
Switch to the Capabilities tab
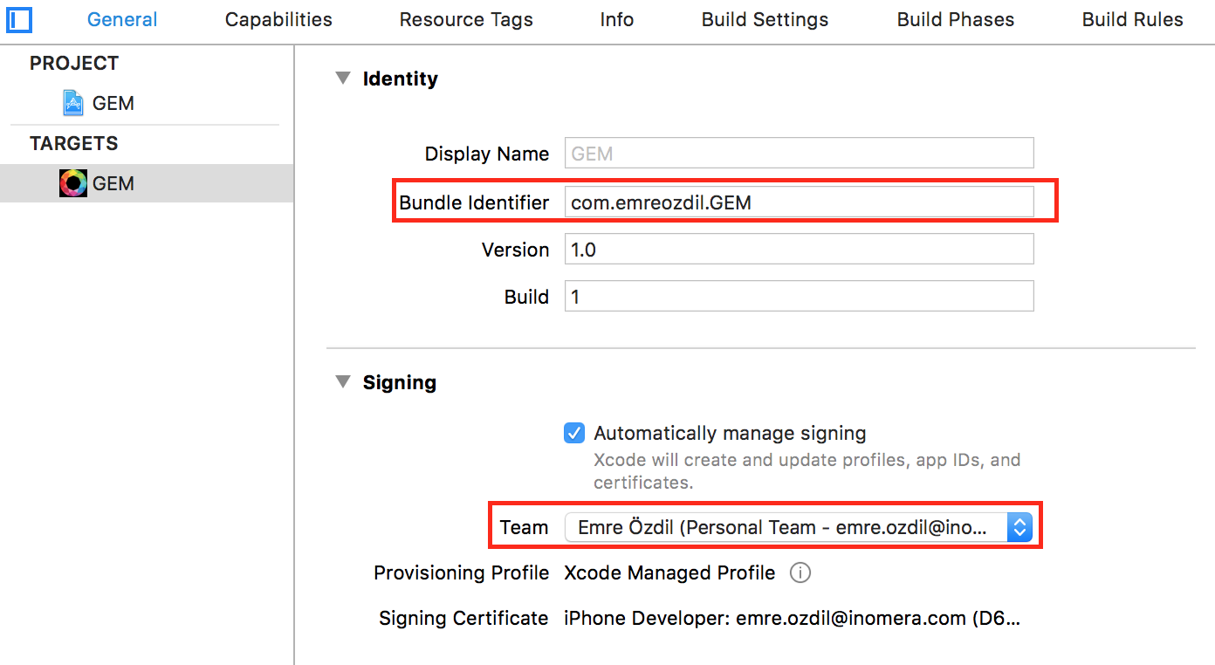(x=278, y=19)
